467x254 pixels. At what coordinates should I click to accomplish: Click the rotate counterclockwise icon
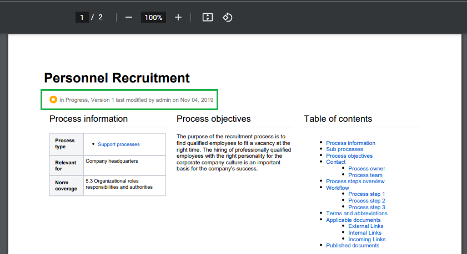pos(227,17)
